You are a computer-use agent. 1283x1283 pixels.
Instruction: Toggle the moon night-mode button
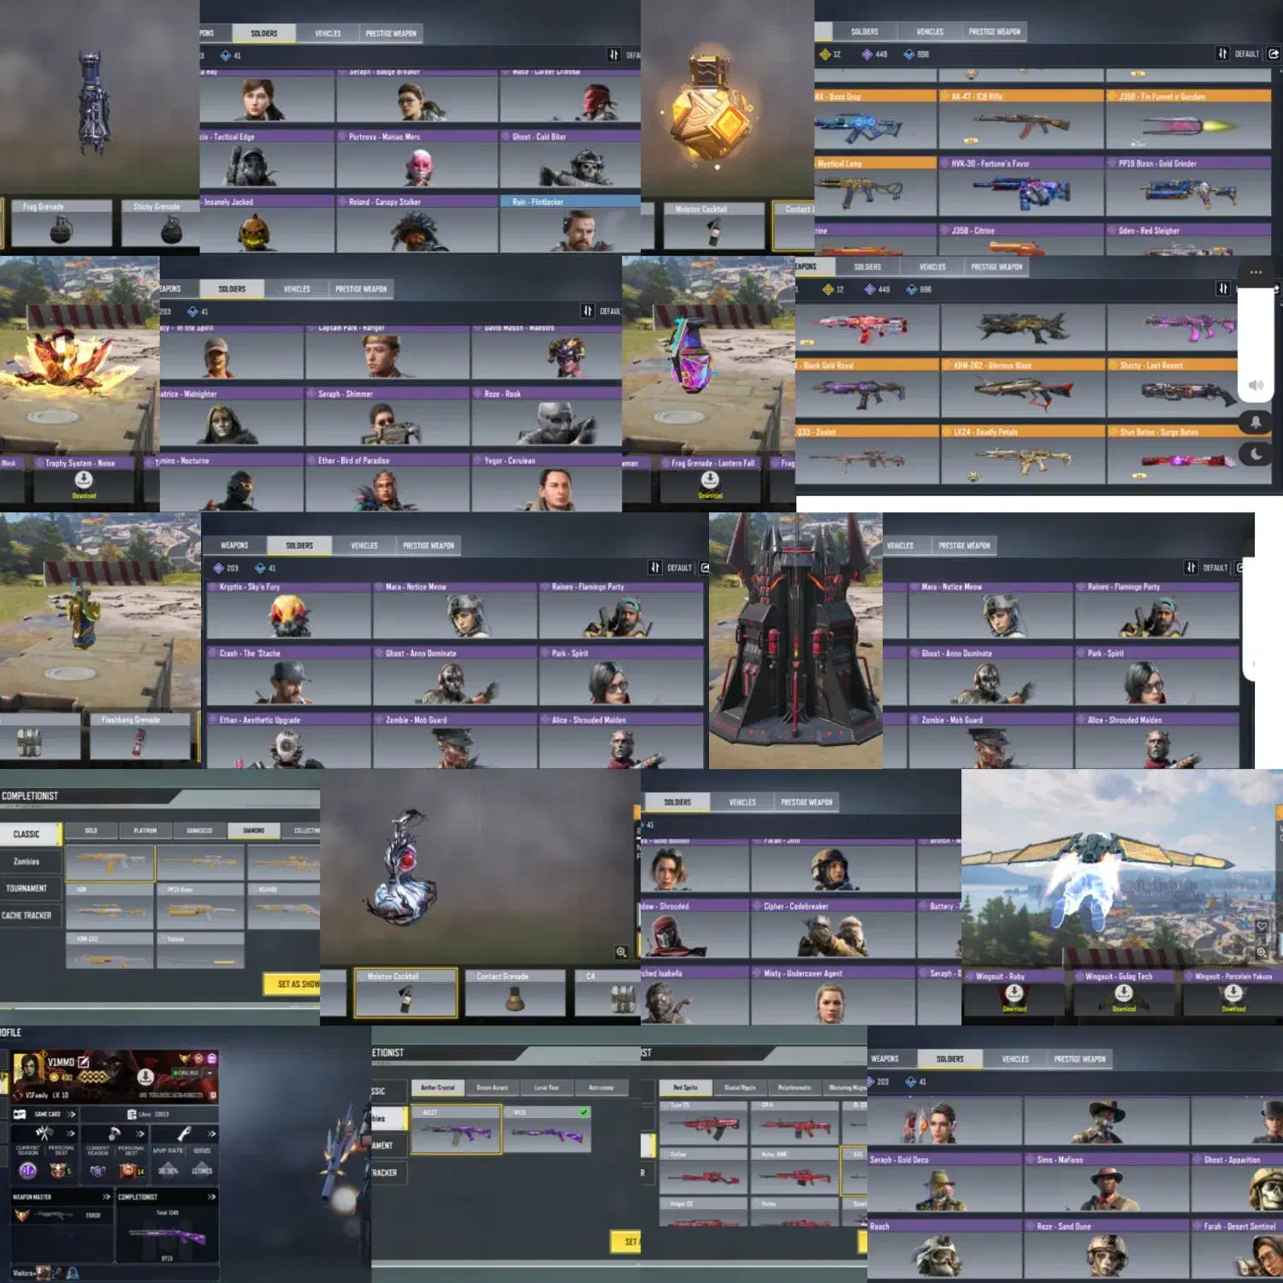pos(1256,454)
